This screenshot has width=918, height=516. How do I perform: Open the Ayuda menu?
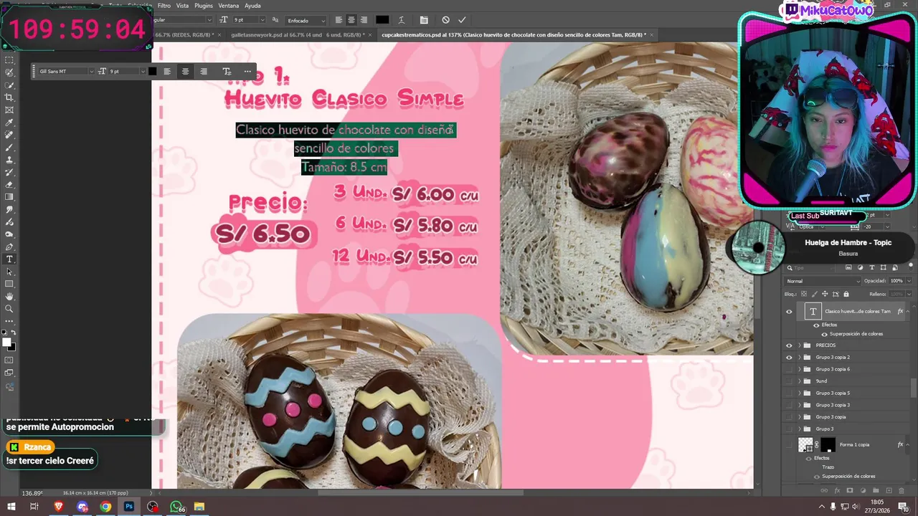[252, 6]
